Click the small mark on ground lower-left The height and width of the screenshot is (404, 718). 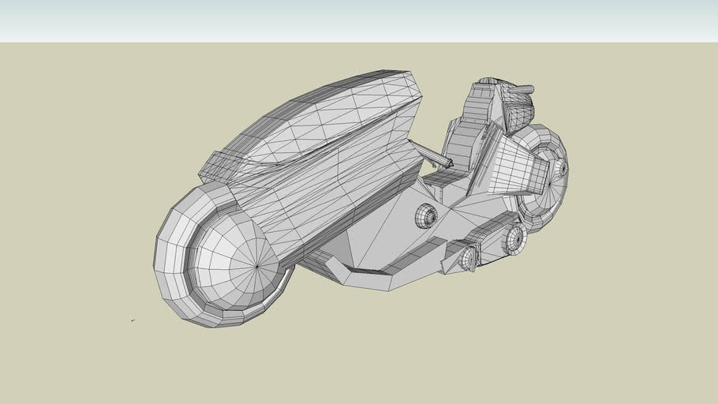pos(133,320)
